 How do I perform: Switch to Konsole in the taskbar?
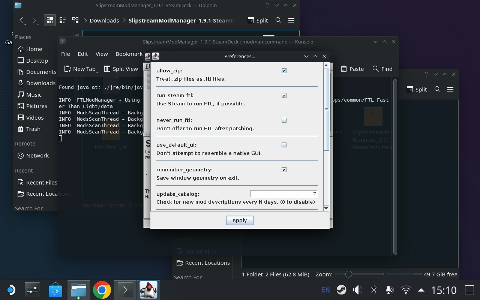point(125,290)
